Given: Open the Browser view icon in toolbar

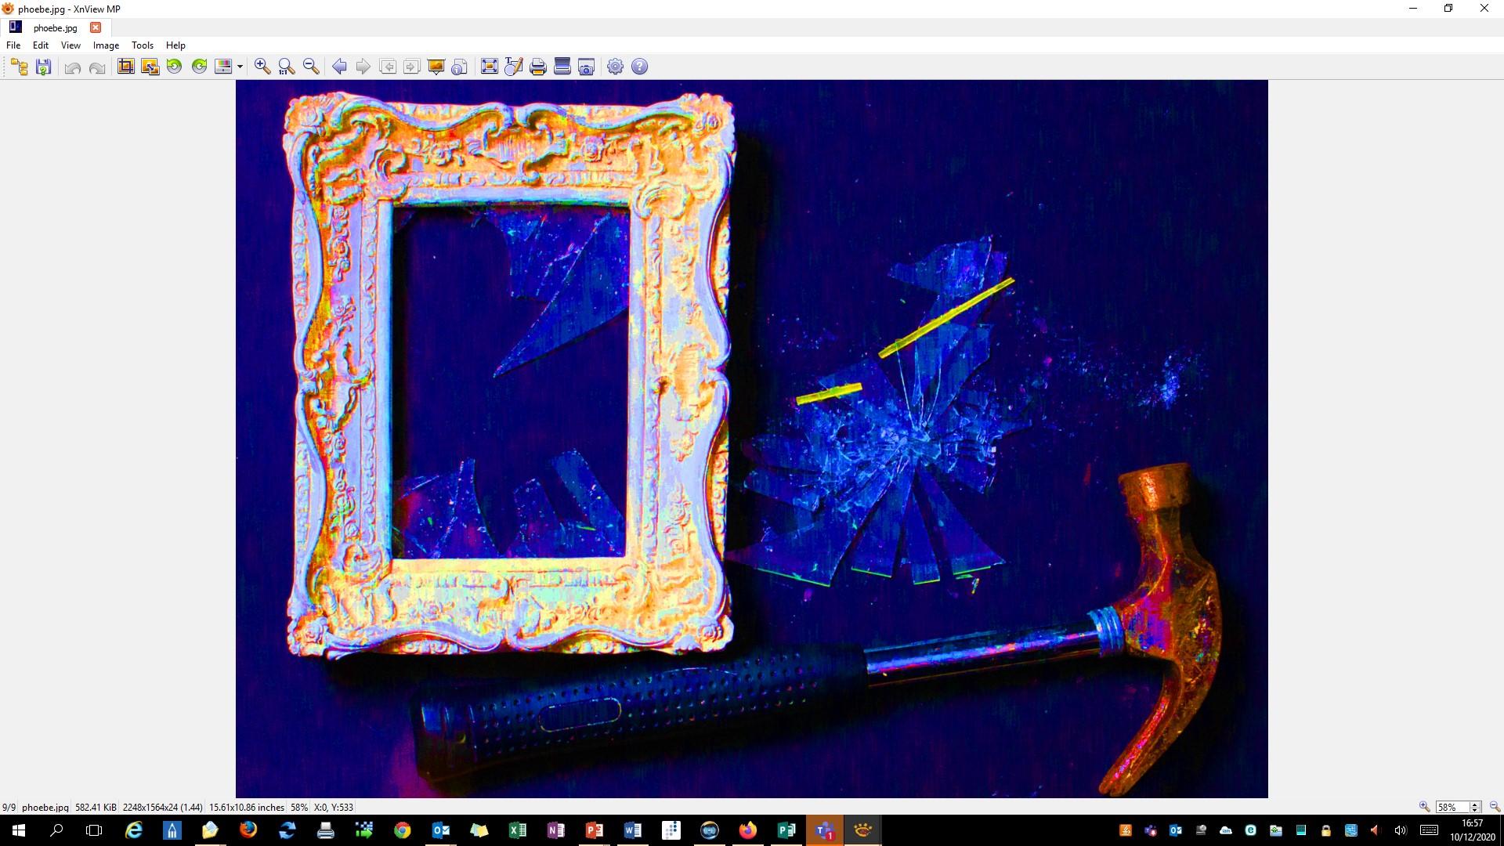Looking at the screenshot, I should click(20, 67).
